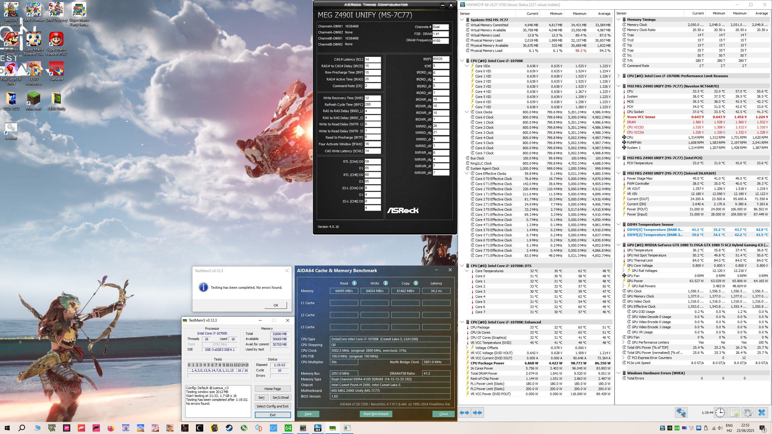This screenshot has height=434, width=772.
Task: Toggle test 15 box in TestMem5
Action: (x=247, y=365)
